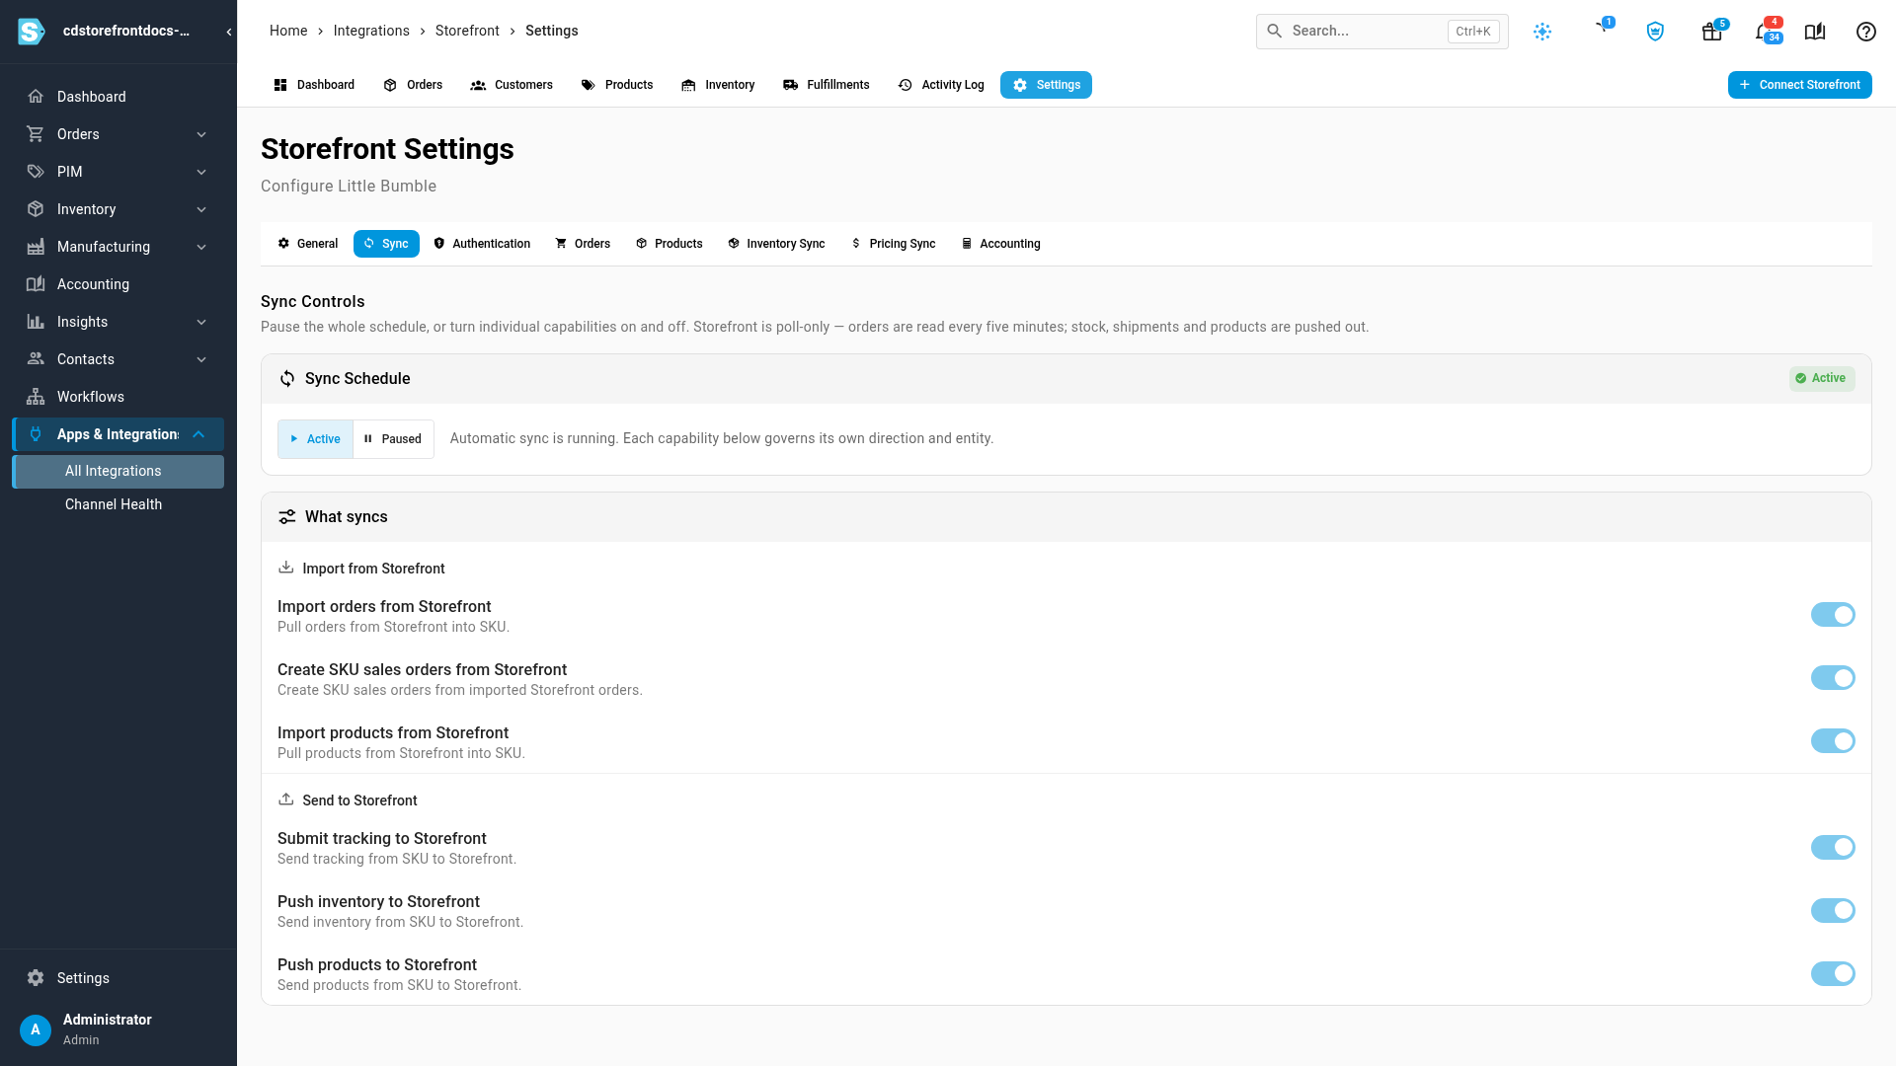This screenshot has width=1896, height=1066.
Task: Click the Search input field
Action: [1382, 32]
